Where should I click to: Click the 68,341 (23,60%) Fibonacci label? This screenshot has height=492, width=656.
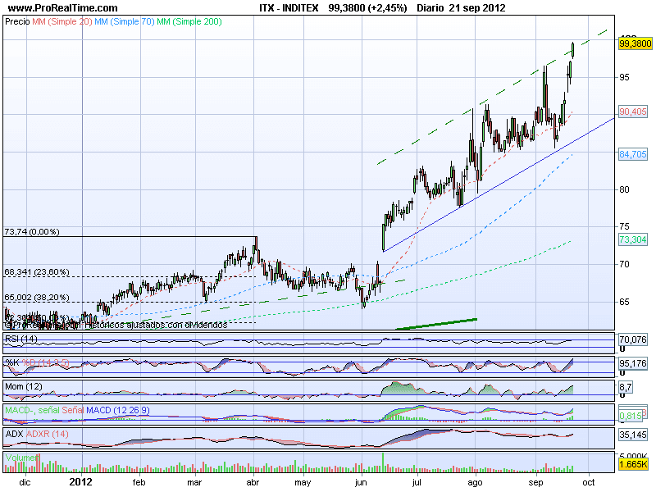[37, 272]
